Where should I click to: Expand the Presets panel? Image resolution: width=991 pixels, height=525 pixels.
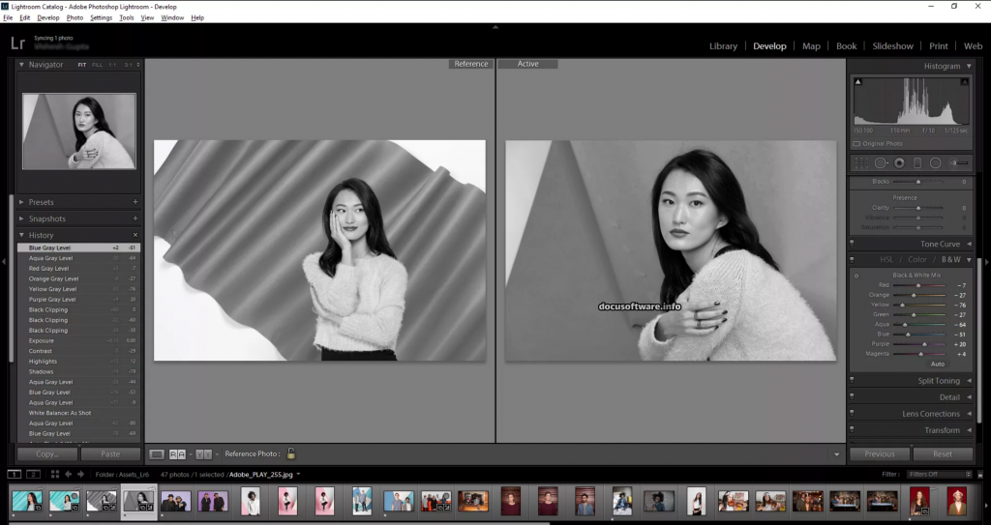pos(23,203)
